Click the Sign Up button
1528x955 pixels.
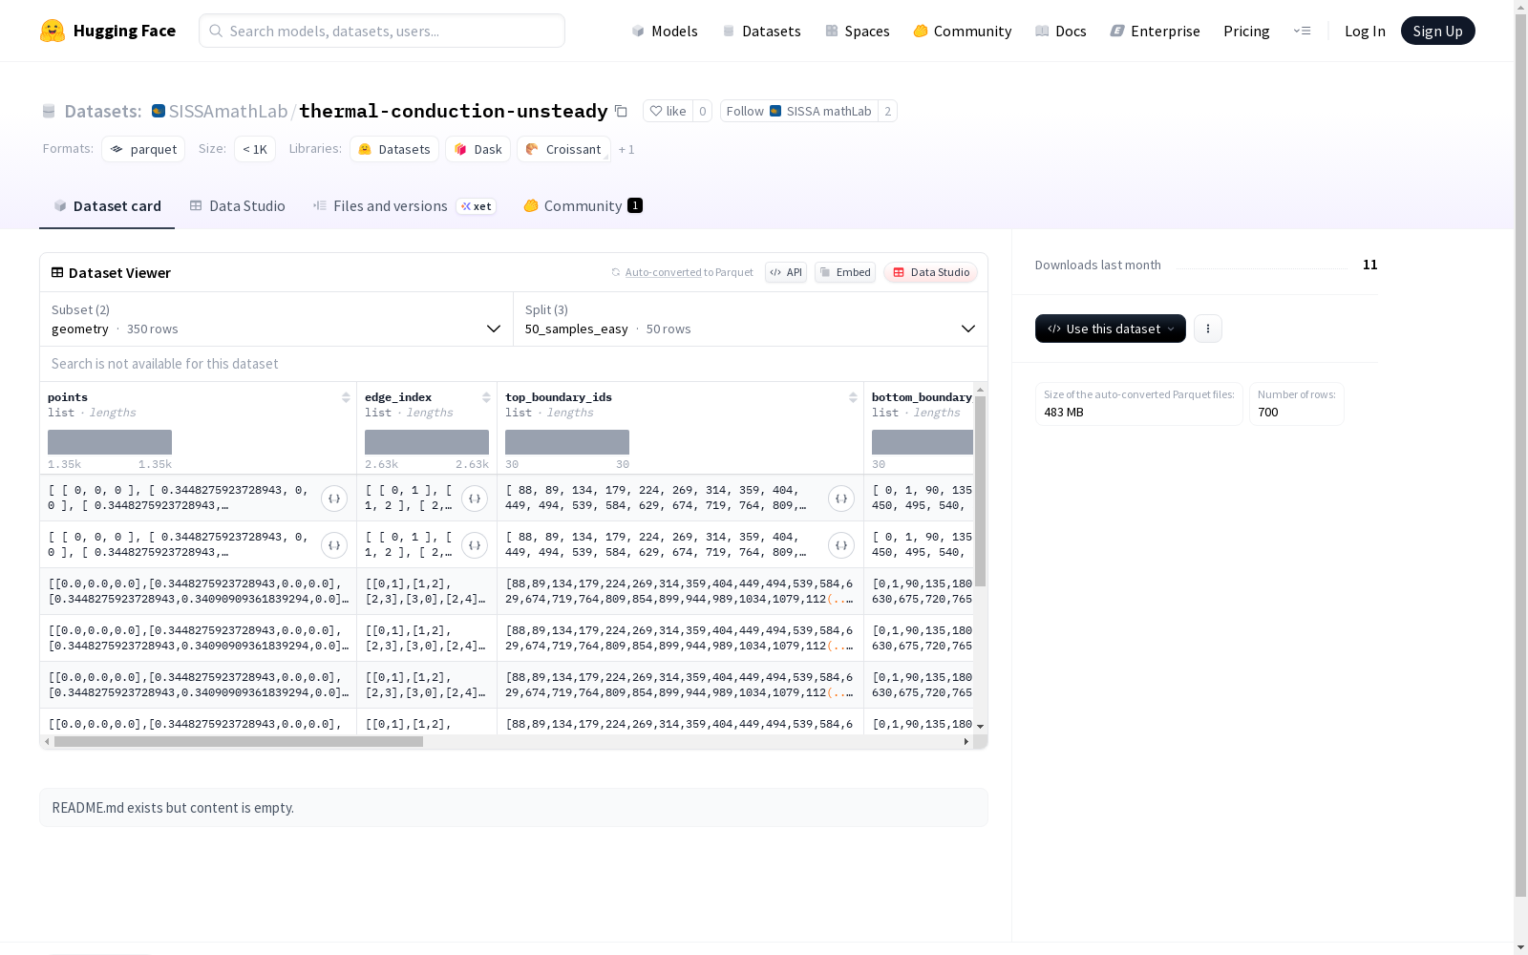[x=1437, y=31]
